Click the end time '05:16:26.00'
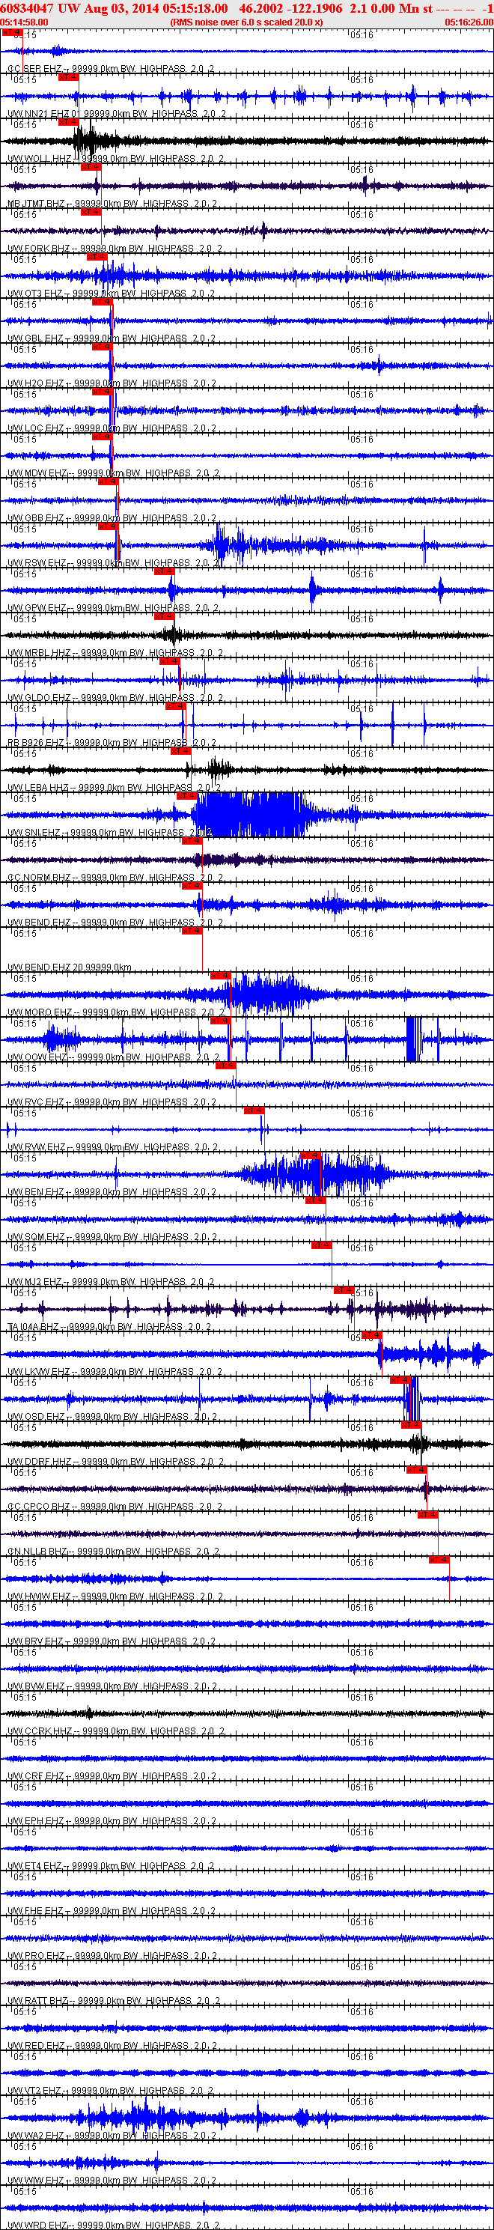Viewport: 494px width, 2230px height. coord(469,22)
